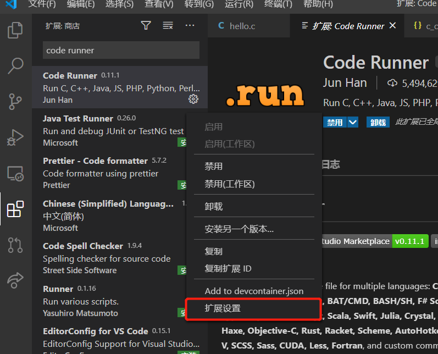Select Code Spell Checker extension entry
Image resolution: width=438 pixels, height=354 pixels.
(109, 258)
